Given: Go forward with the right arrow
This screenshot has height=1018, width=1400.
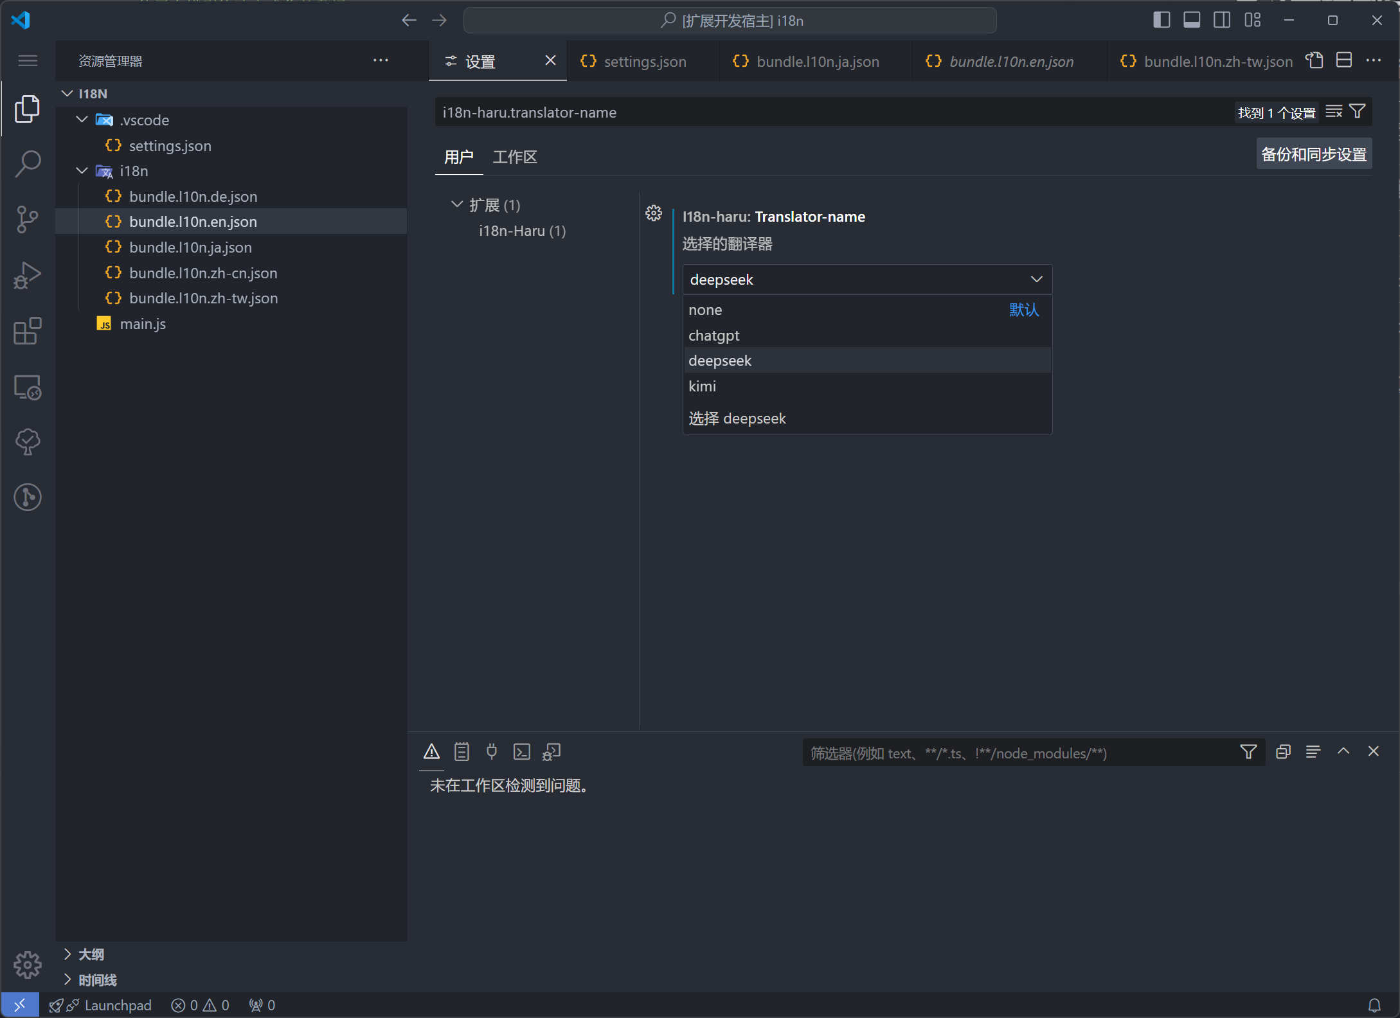Looking at the screenshot, I should coord(439,21).
